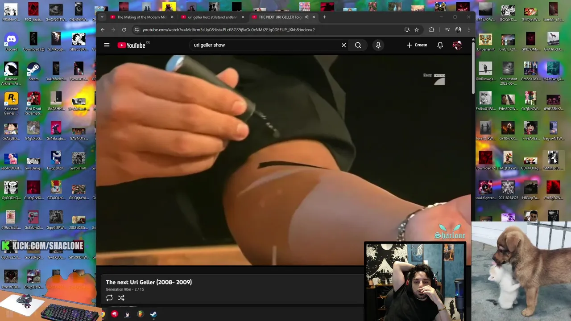Screen dimensions: 571x321
Task: Click the playlist title The next Uri Geller (2008- 2009)
Action: (149, 282)
